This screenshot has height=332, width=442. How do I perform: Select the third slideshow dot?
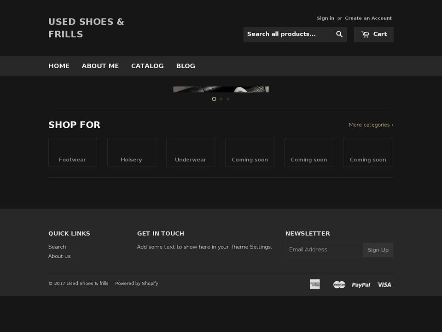coord(228,99)
